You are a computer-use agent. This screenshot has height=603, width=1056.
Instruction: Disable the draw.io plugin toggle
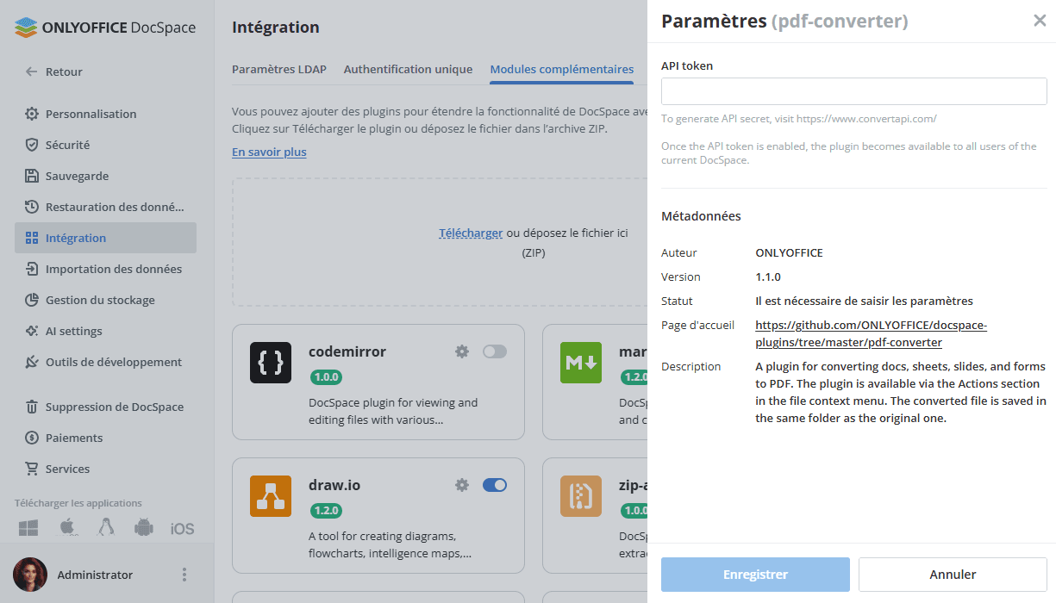(x=495, y=485)
